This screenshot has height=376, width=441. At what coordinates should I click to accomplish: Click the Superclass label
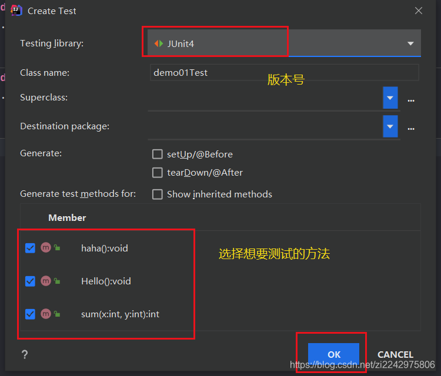click(x=44, y=98)
